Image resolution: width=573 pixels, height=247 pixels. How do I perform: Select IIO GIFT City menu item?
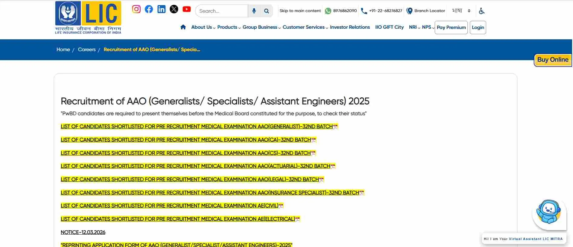(389, 27)
